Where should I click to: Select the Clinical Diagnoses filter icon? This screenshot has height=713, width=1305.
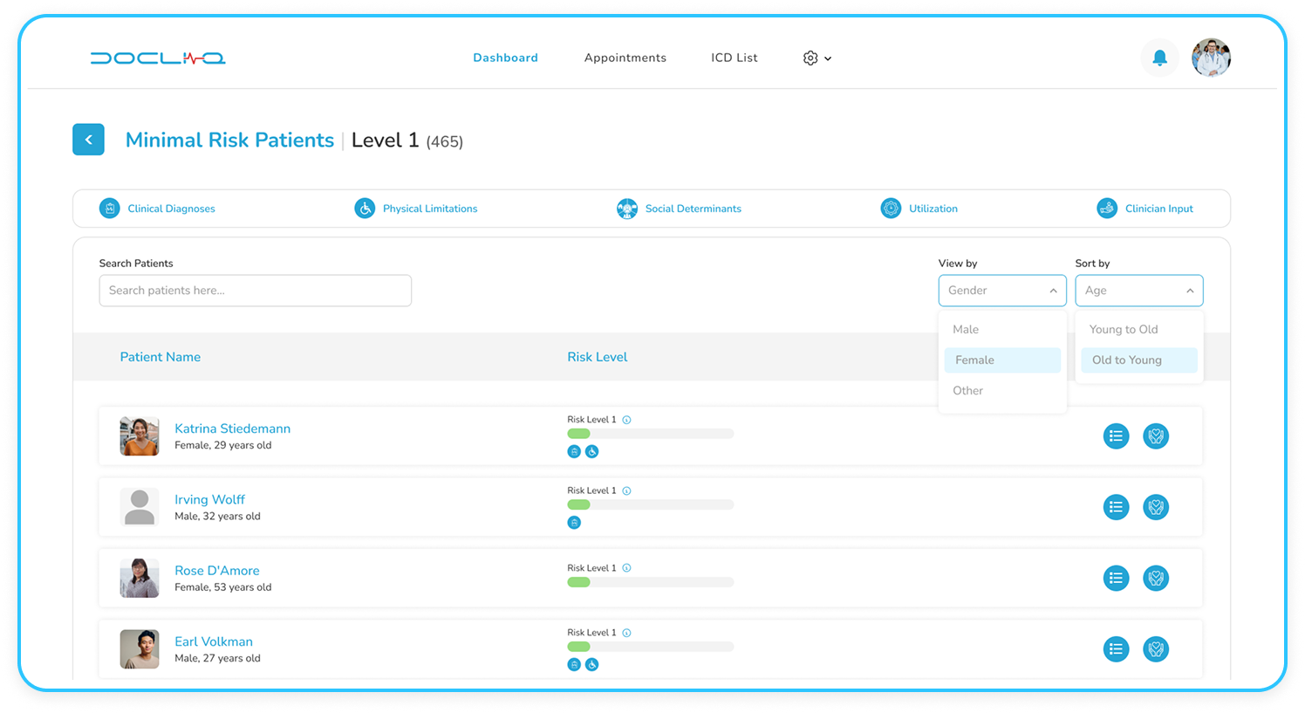[x=110, y=208]
